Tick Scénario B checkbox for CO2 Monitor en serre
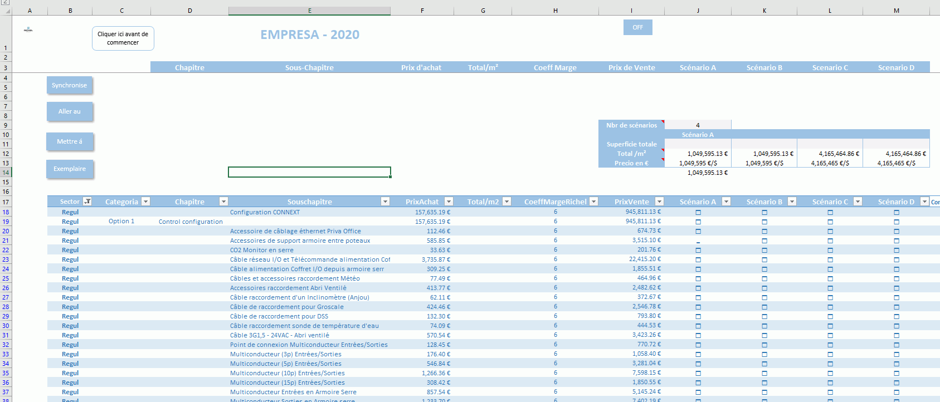Screen dimensions: 940x402 764,251
